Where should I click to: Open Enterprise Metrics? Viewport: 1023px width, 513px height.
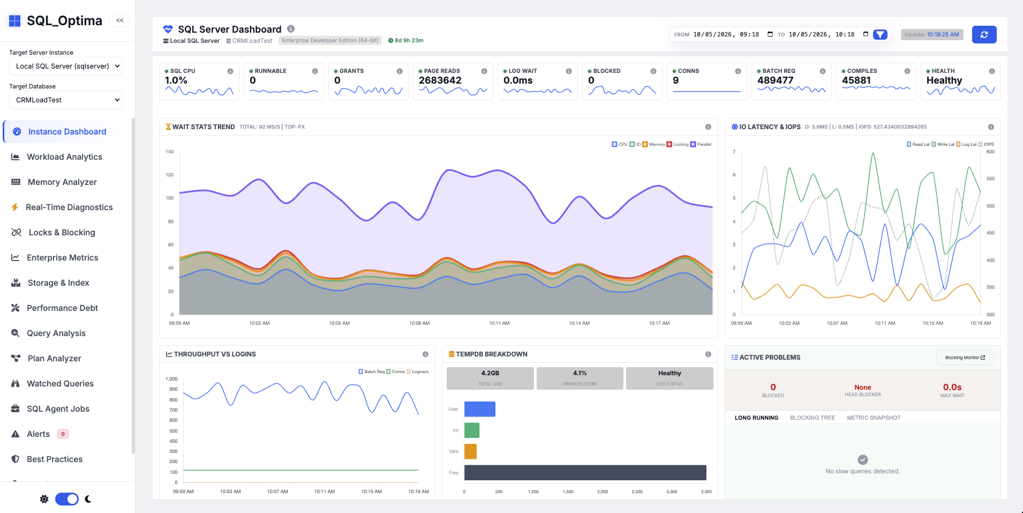click(62, 258)
